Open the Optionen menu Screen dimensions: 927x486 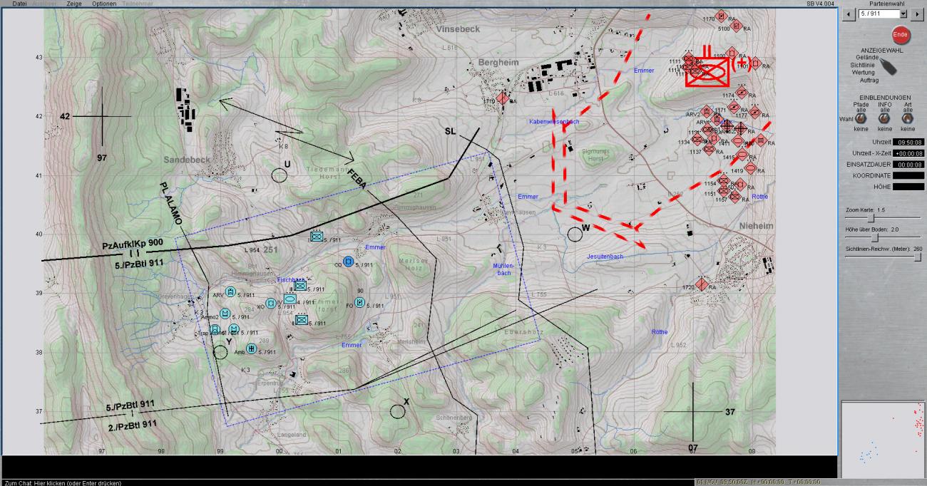[x=104, y=4]
